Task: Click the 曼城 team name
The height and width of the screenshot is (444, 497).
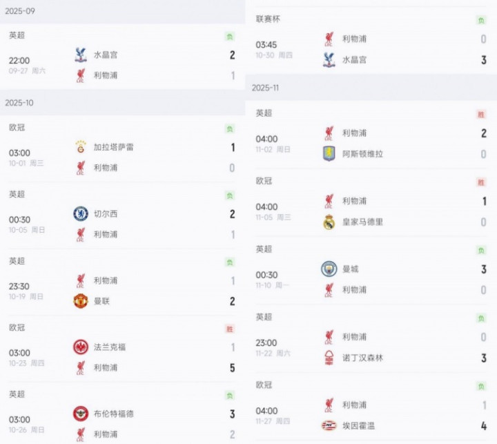Action: tap(351, 269)
